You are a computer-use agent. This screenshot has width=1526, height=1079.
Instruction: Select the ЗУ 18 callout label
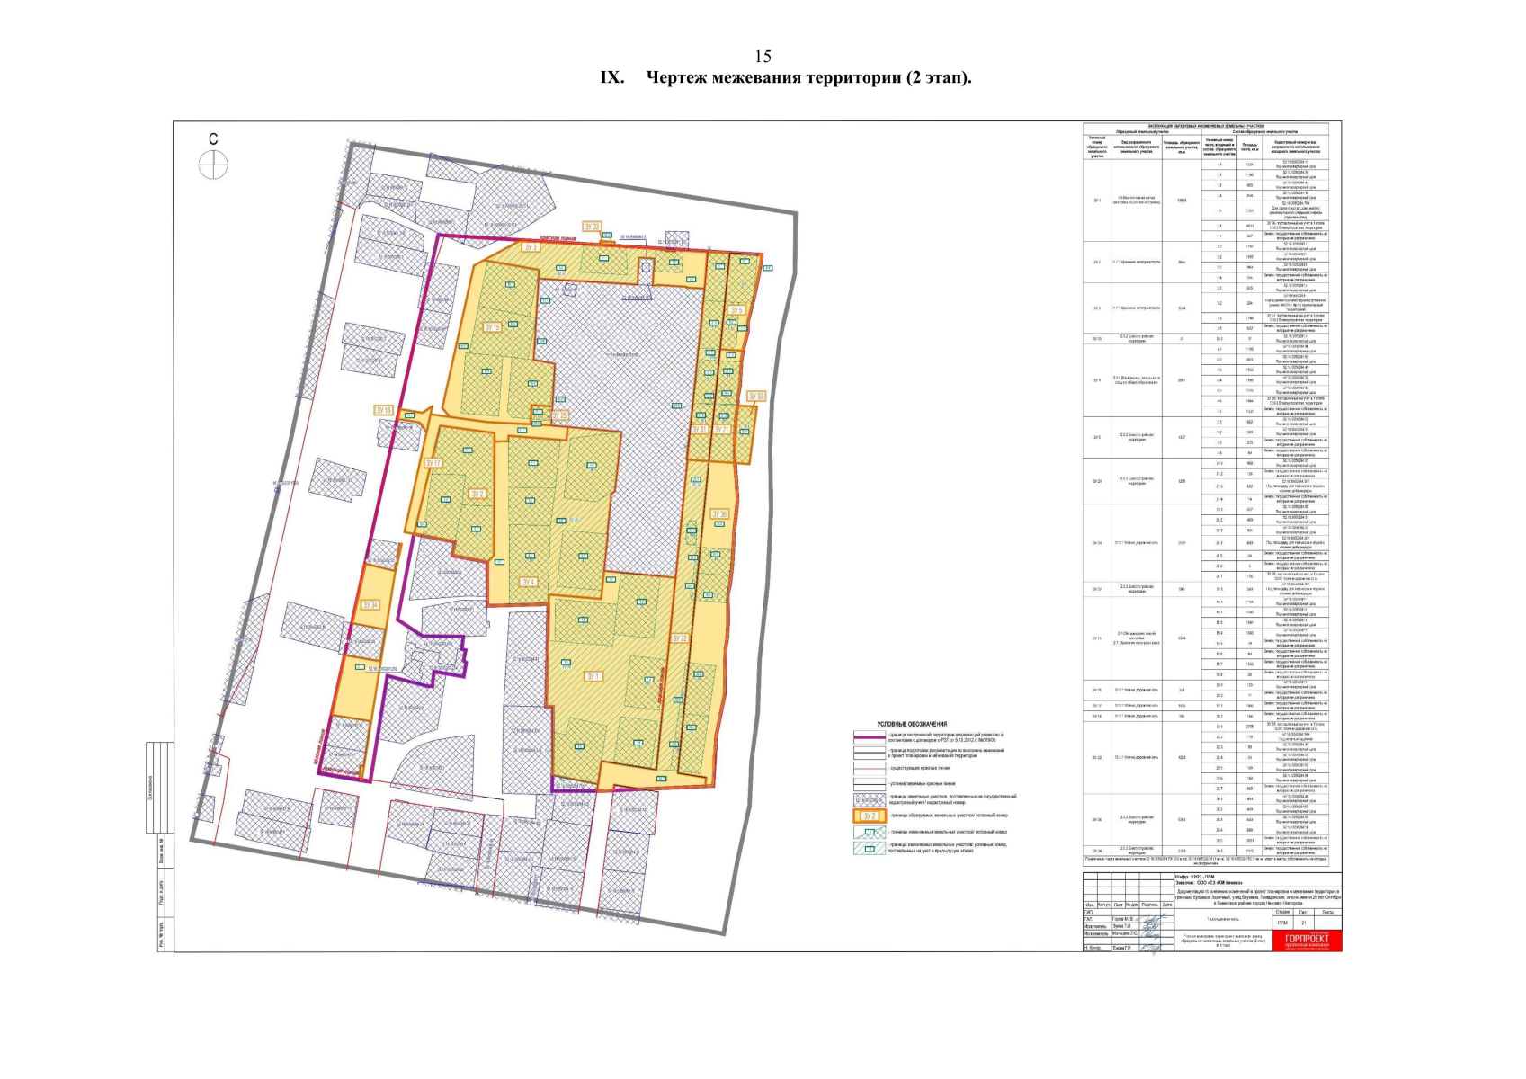click(x=384, y=410)
